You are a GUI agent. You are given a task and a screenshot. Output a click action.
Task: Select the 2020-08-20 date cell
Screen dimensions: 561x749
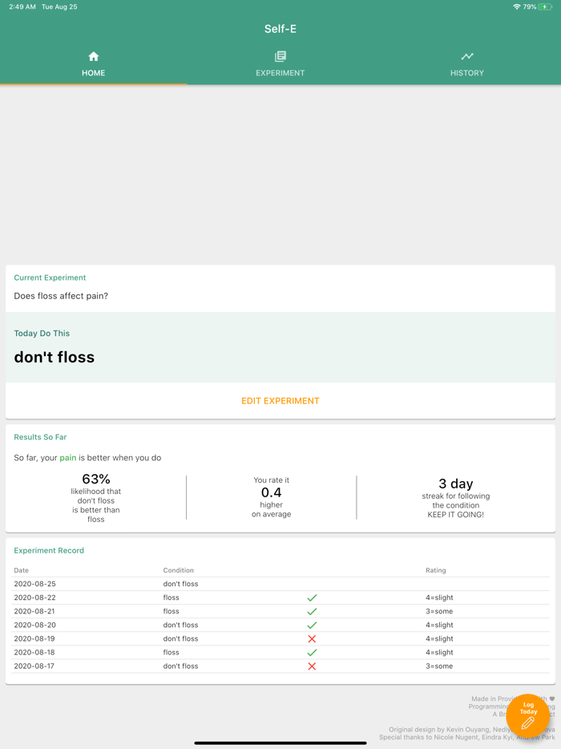pyautogui.click(x=34, y=625)
